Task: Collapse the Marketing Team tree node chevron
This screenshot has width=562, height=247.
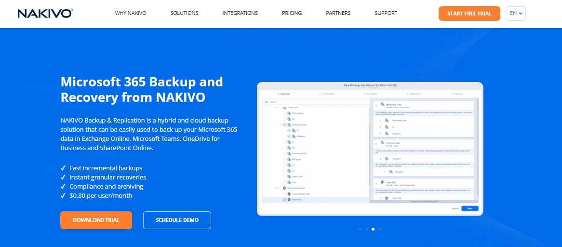Action: click(x=281, y=125)
